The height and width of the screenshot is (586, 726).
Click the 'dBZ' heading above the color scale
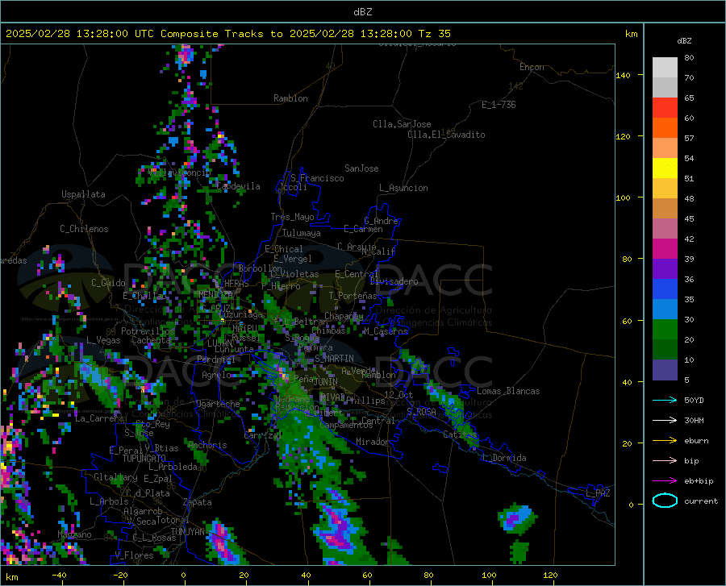click(684, 40)
